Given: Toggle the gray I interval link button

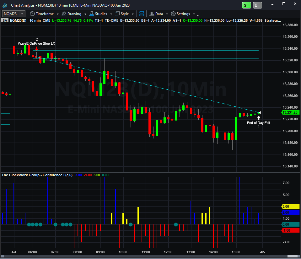Looking at the screenshot, I should pos(257,5).
